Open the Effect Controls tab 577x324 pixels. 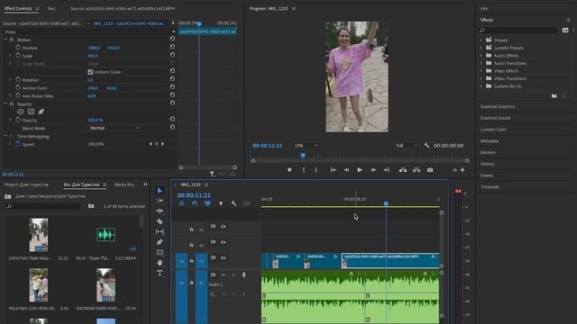[x=18, y=8]
